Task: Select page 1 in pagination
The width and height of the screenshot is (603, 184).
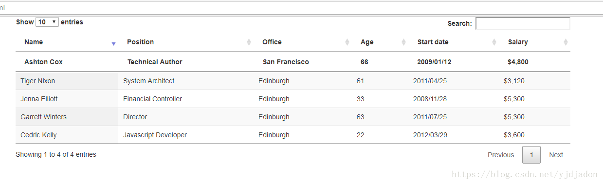Action: pyautogui.click(x=531, y=155)
